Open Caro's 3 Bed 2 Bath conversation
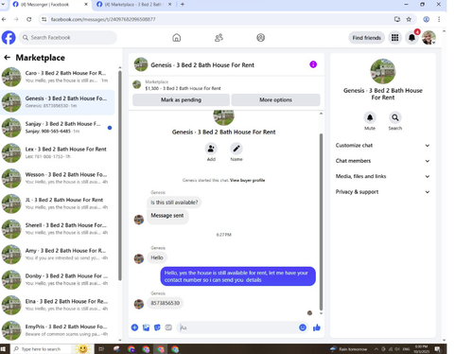This screenshot has height=354, width=473. click(x=58, y=77)
